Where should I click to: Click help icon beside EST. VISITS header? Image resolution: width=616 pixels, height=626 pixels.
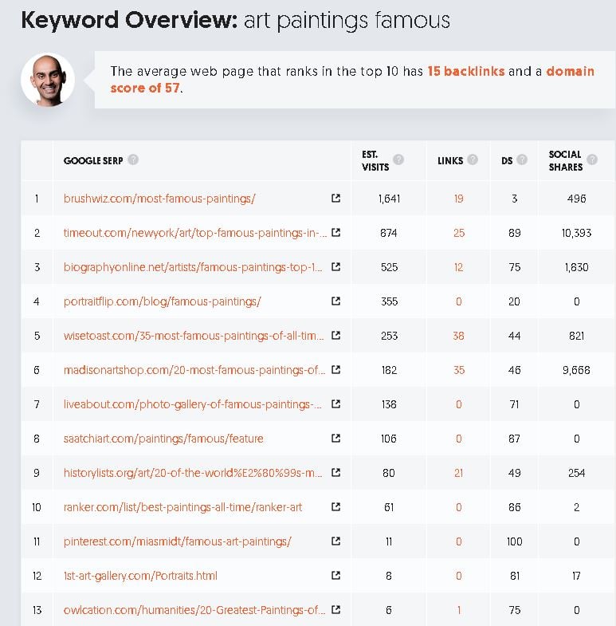pos(398,159)
